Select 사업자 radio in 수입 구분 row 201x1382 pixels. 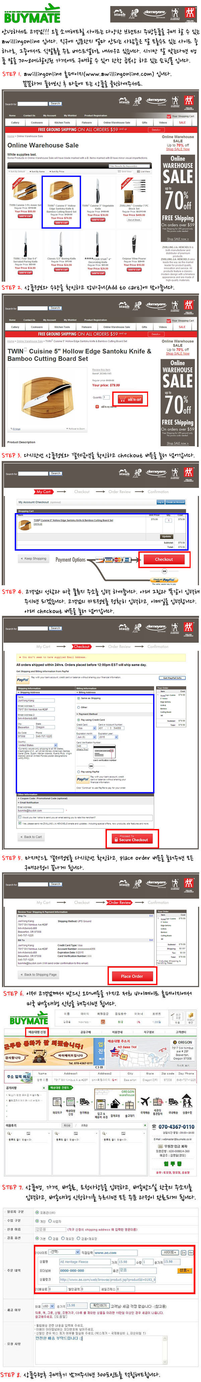(50, 1221)
